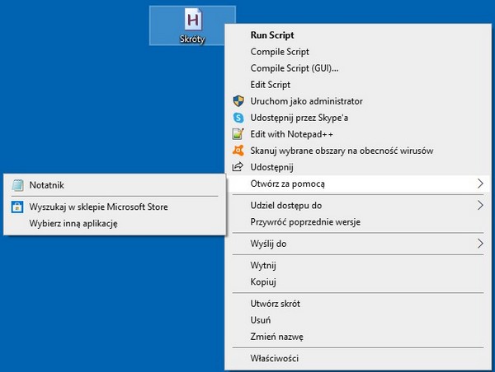Click the Skype icon in context menu
This screenshot has width=495, height=372.
click(238, 118)
